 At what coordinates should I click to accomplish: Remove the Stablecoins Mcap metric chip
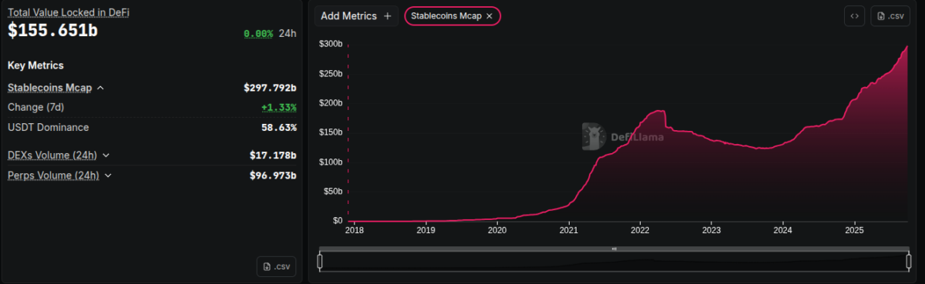489,16
